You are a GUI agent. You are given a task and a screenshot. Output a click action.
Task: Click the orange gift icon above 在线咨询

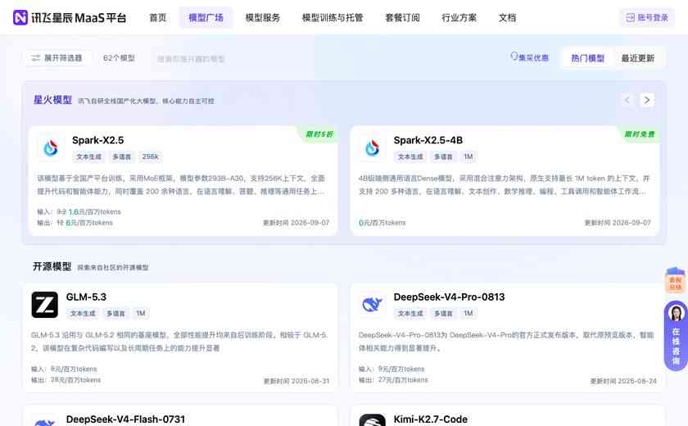[675, 281]
